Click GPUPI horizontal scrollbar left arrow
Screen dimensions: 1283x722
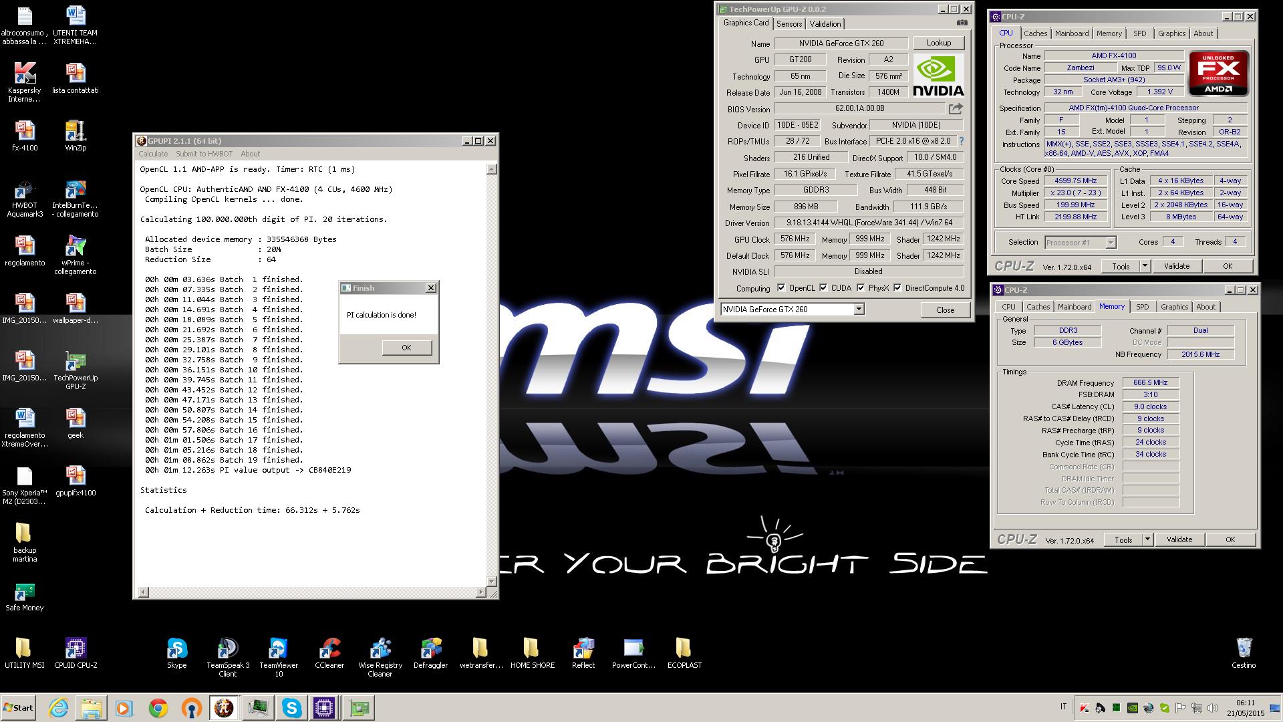pyautogui.click(x=143, y=592)
